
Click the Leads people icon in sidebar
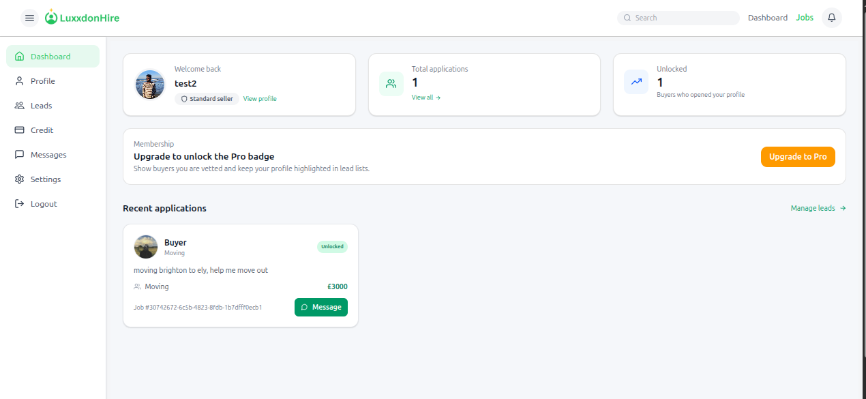point(20,105)
